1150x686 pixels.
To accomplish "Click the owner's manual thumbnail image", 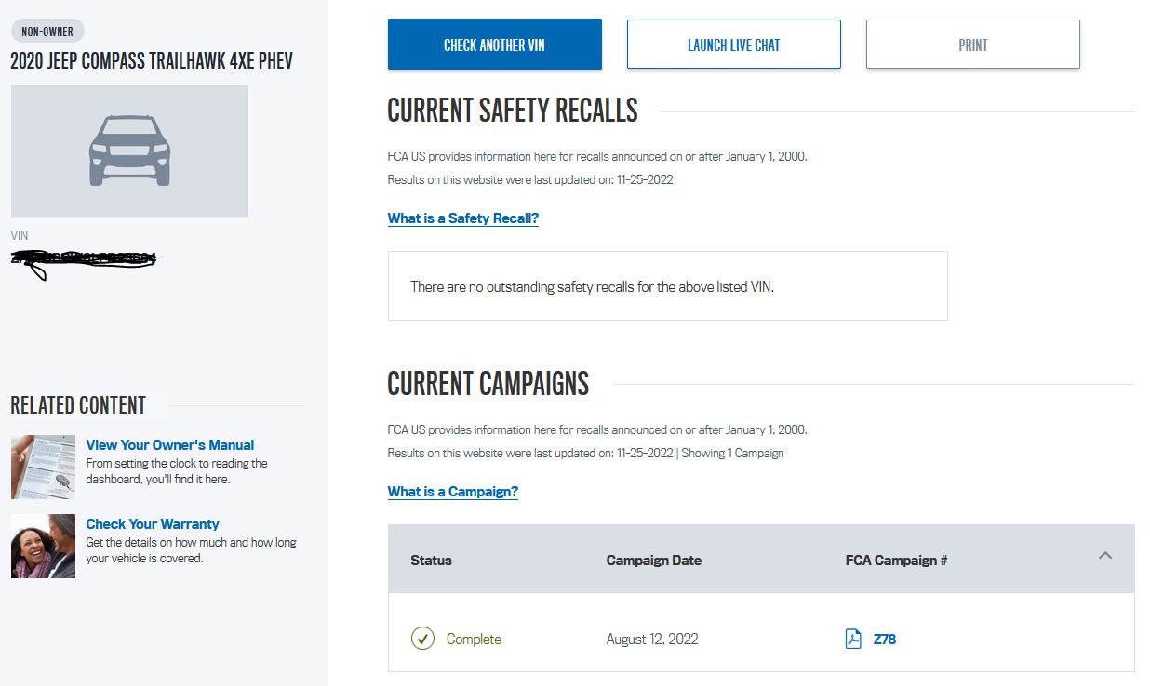I will tap(43, 467).
